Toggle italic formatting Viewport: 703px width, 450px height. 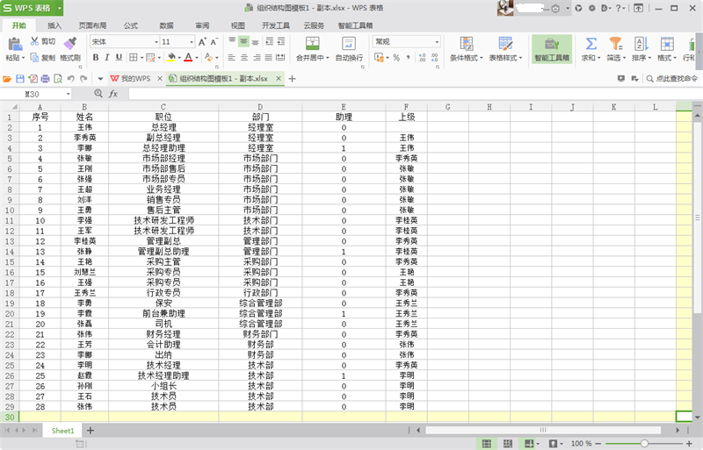pos(107,57)
